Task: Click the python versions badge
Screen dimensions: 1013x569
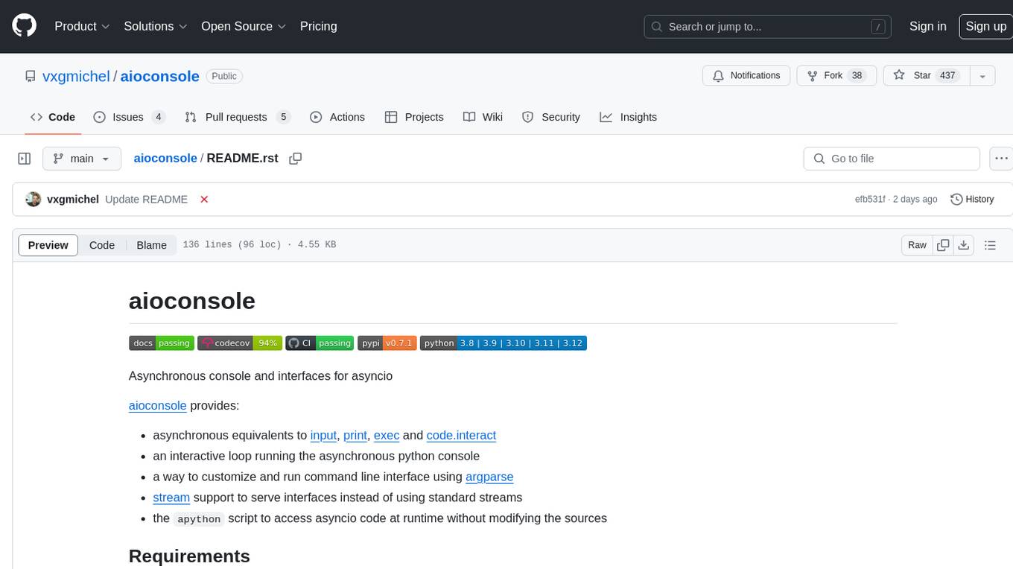Action: [504, 343]
